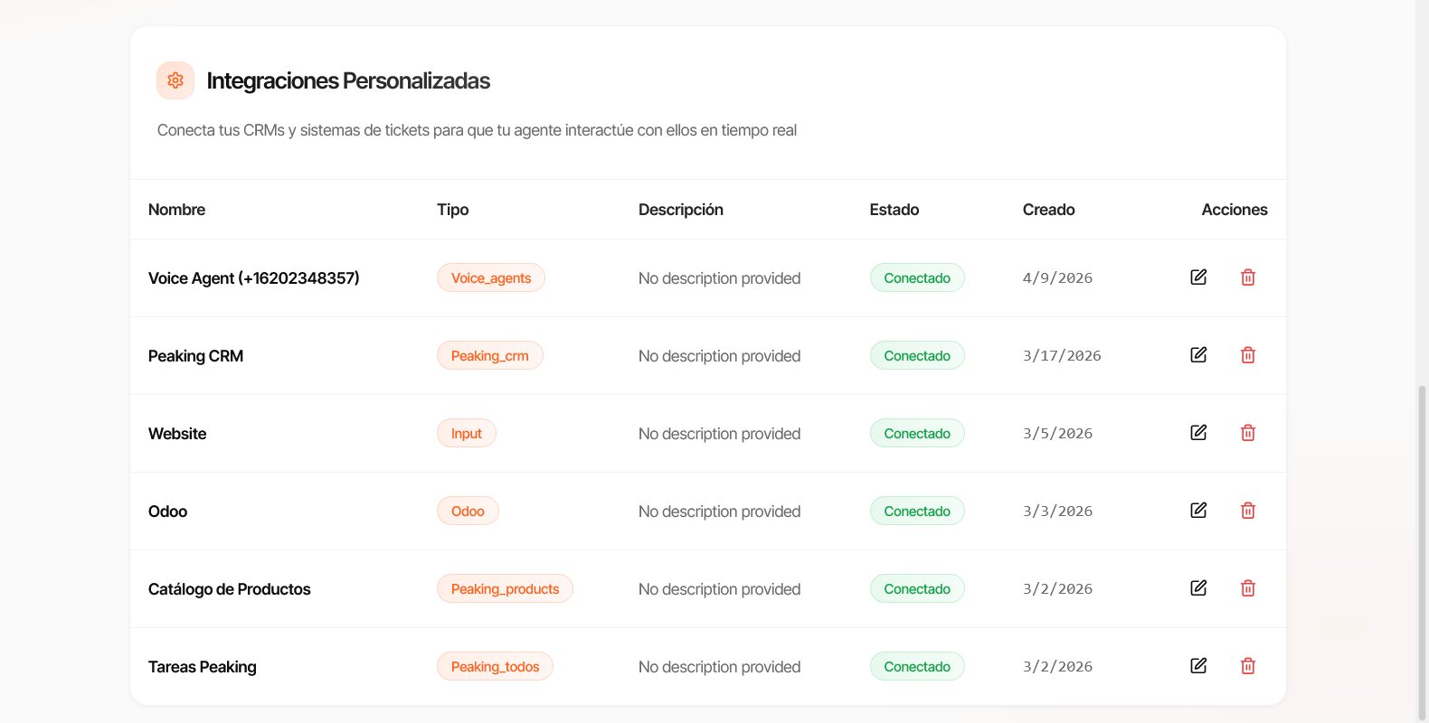The width and height of the screenshot is (1429, 723).
Task: Click the Estado column header
Action: [894, 210]
